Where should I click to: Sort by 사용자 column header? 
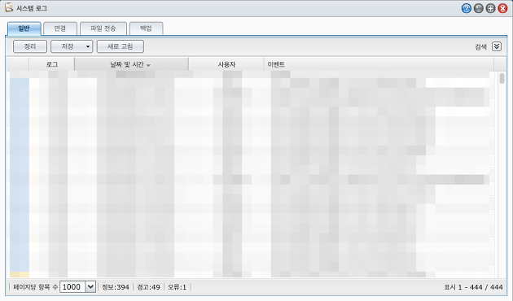(x=226, y=64)
